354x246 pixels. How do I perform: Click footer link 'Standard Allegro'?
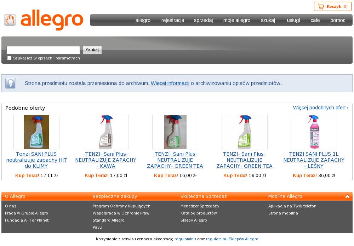[x=109, y=220]
